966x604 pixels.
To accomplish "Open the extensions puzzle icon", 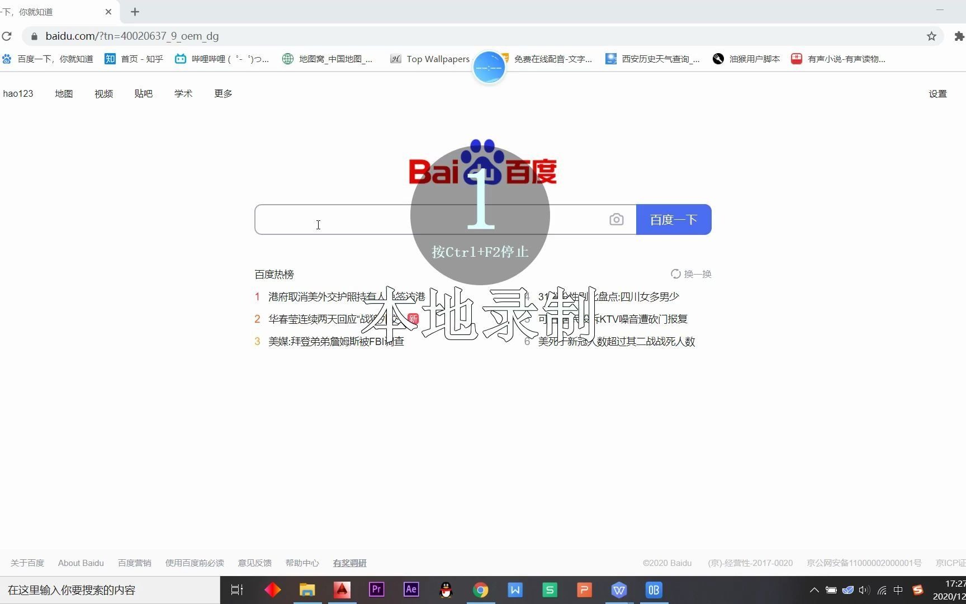I will click(959, 36).
